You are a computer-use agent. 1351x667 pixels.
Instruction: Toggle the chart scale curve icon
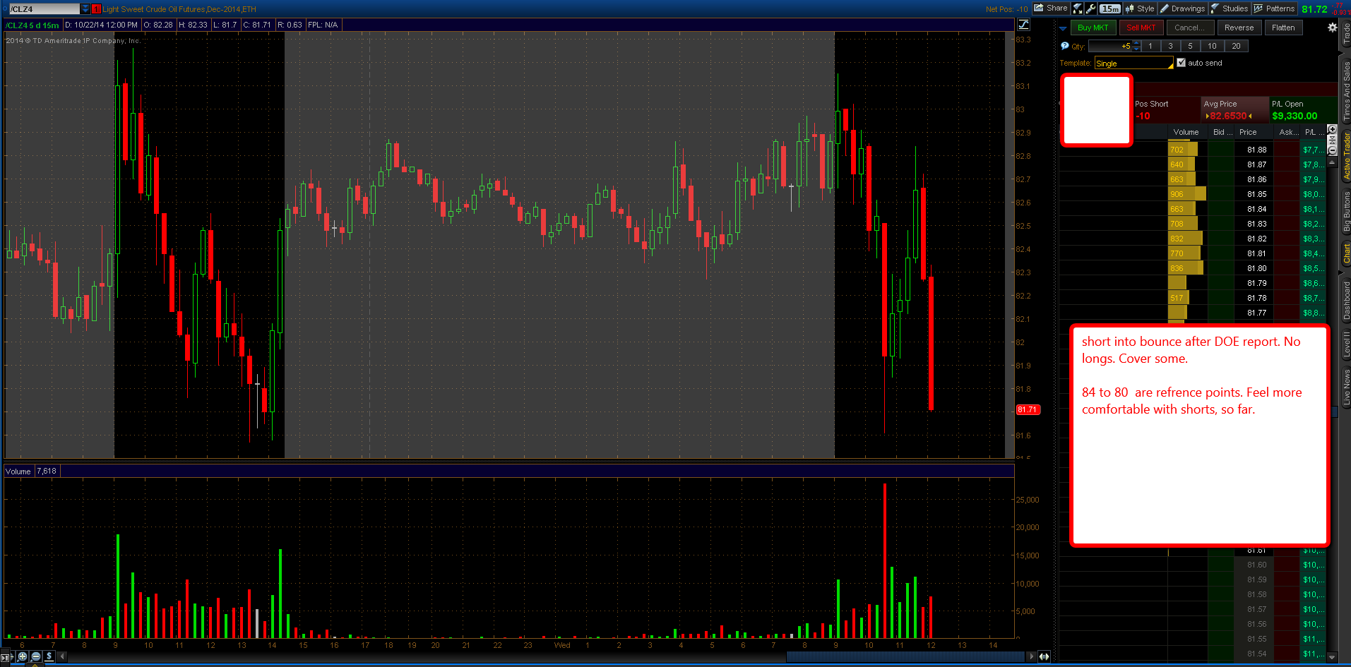pos(1023,25)
